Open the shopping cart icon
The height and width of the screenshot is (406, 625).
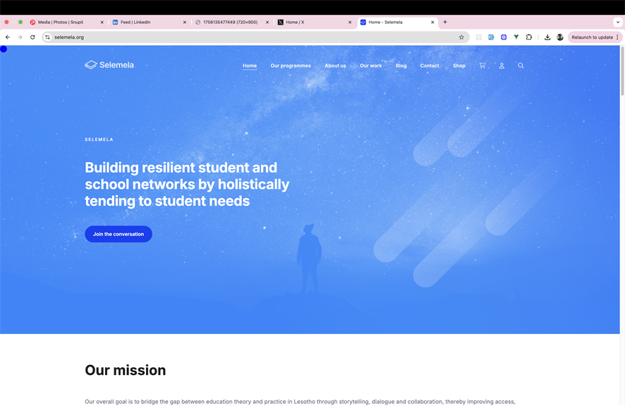coord(483,66)
